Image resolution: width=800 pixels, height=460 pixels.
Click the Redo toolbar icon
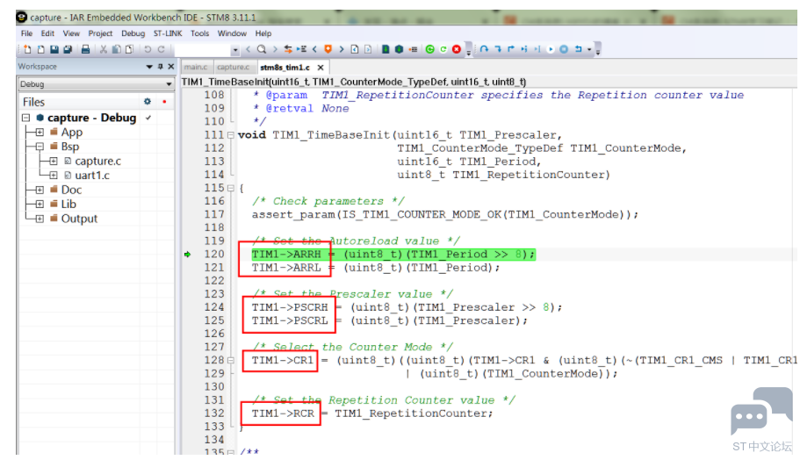click(162, 49)
